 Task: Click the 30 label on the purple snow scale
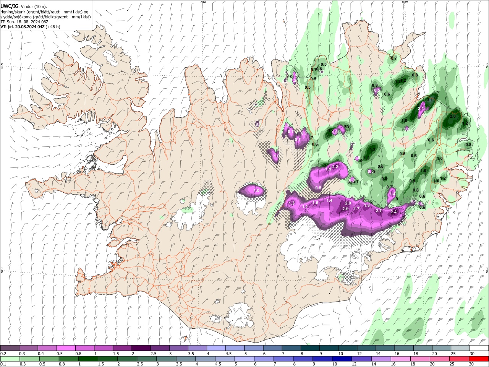[x=472, y=354]
